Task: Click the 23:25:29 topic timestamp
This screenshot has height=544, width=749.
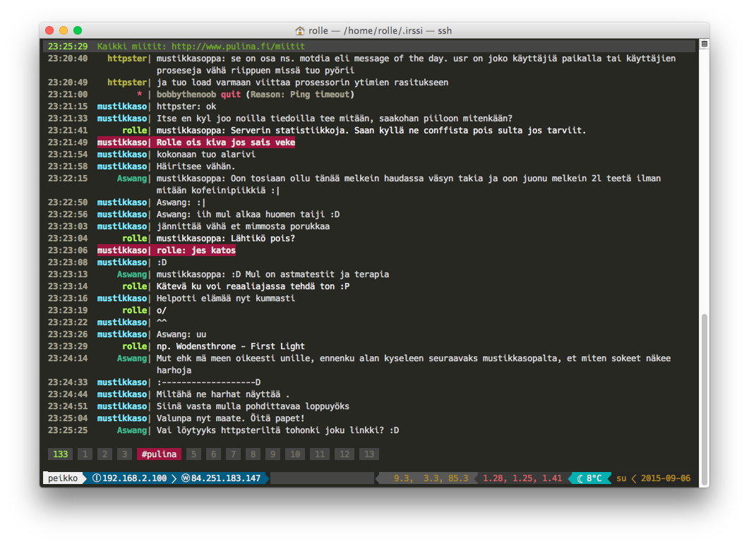Action: (x=68, y=47)
